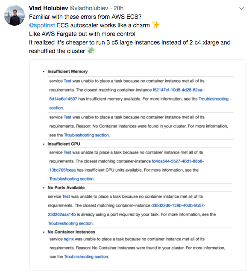This screenshot has height=273, width=249.
Task: Open the nginx service link
Action: pos(69,239)
